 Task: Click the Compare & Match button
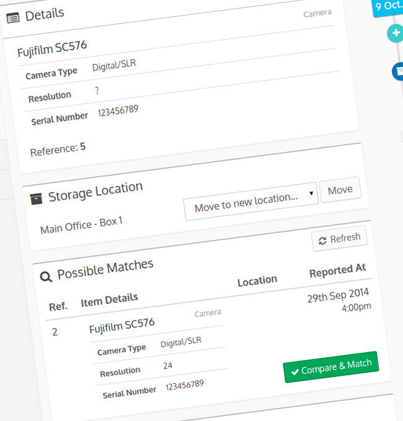(331, 367)
